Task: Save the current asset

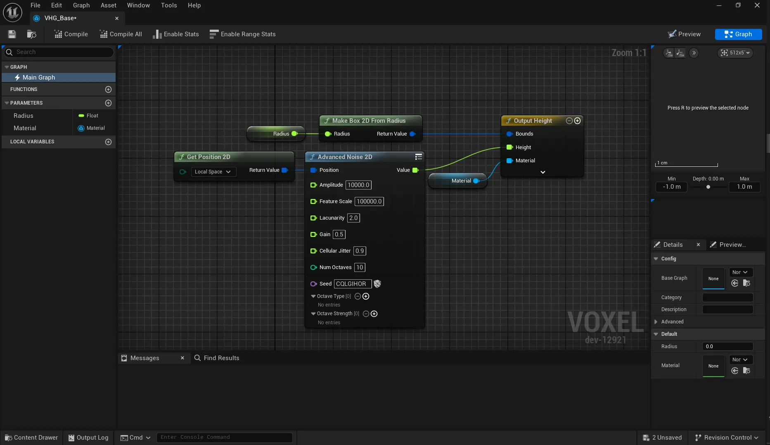Action: tap(12, 34)
